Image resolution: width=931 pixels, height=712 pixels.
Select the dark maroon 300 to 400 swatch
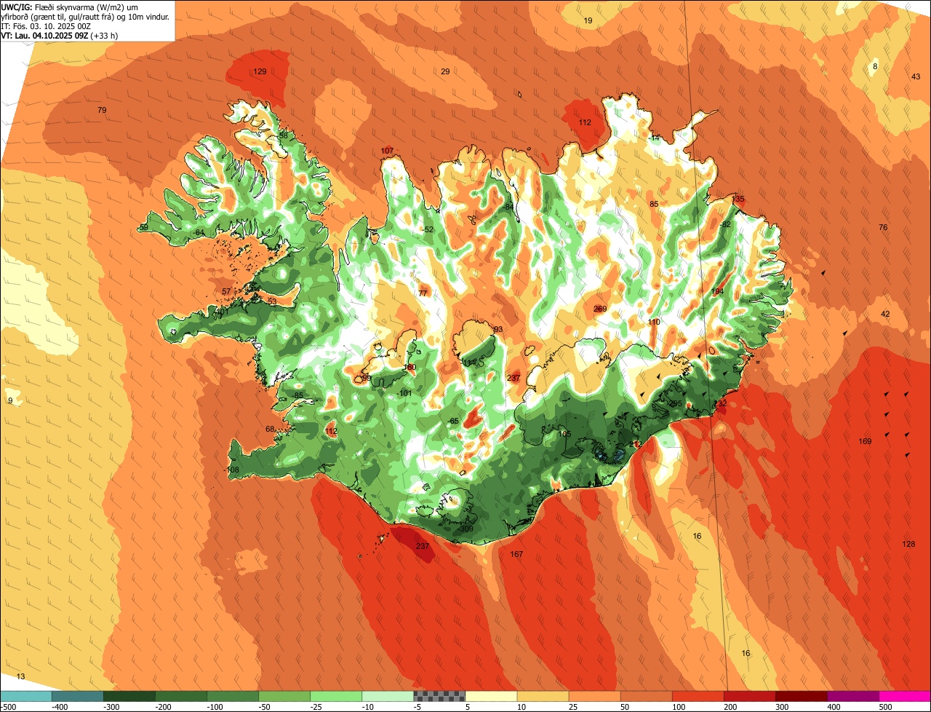[802, 696]
